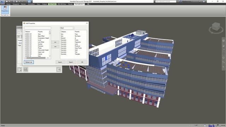
Task: Click the left list vertical scrollbar thumb
Action: point(50,33)
